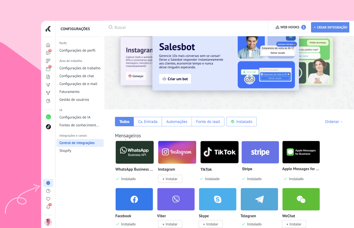Toggle the Instalado filter
Viewport: 354px width, 228px height.
point(241,122)
